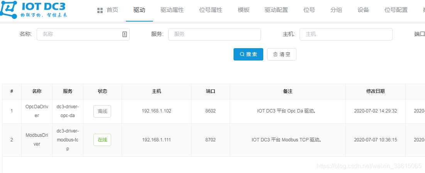Click the Modbus TCP 驱动 remark cell
The height and width of the screenshot is (173, 425).
(x=288, y=140)
